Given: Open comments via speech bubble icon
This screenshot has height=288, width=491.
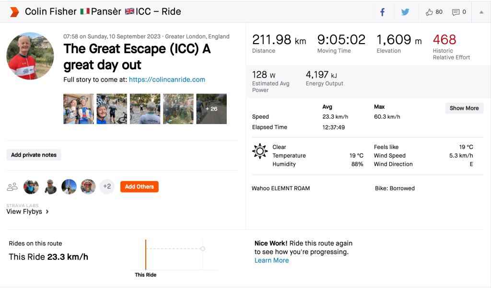Looking at the screenshot, I should [x=456, y=12].
